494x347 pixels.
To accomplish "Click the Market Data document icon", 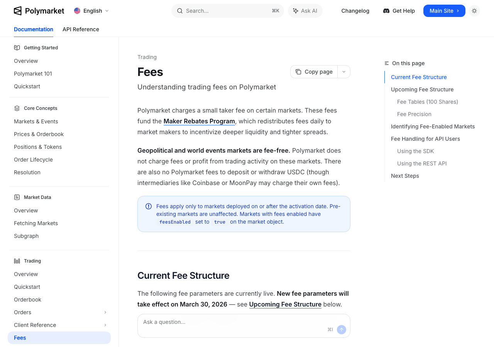I will (17, 197).
